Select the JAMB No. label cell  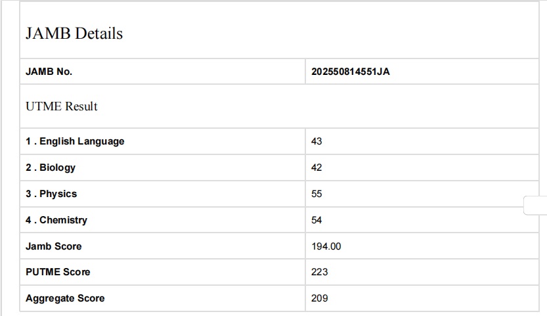pos(49,72)
